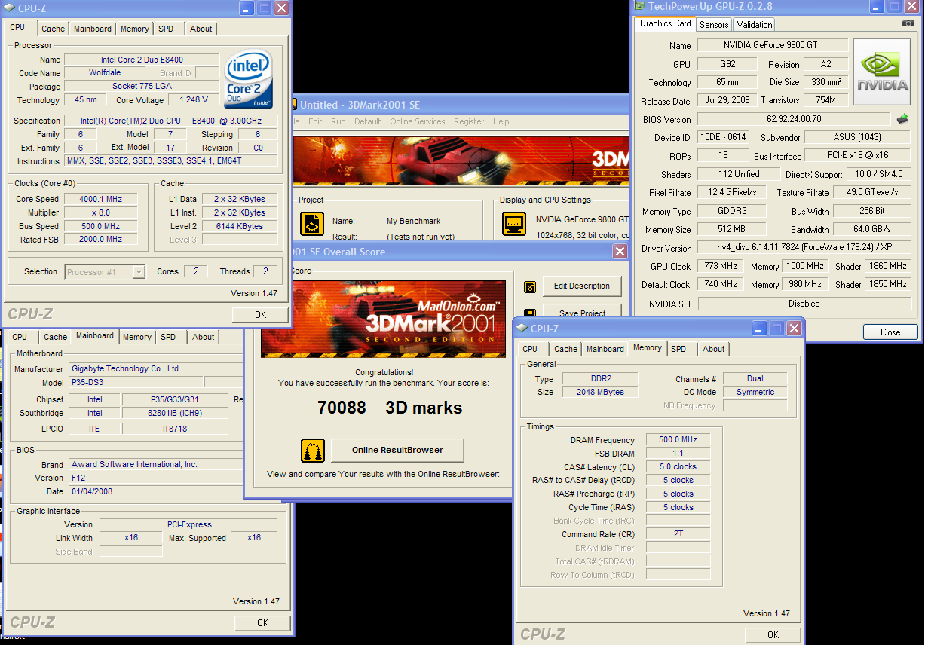The height and width of the screenshot is (645, 925).
Task: Open the Default menu in 3DMark2001
Action: [x=368, y=121]
